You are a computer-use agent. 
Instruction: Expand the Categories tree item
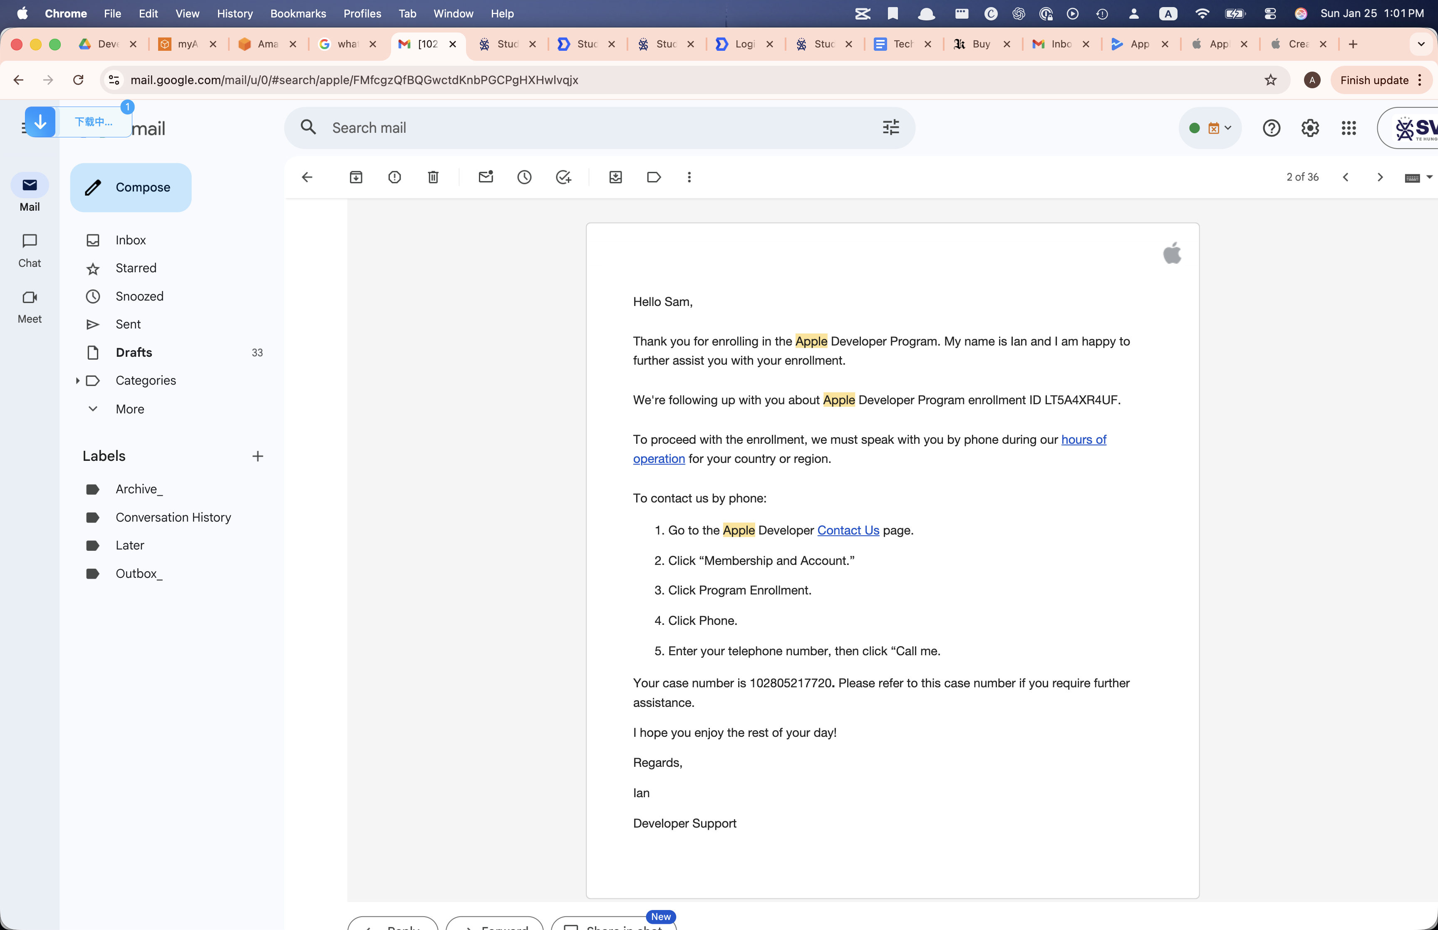(77, 380)
